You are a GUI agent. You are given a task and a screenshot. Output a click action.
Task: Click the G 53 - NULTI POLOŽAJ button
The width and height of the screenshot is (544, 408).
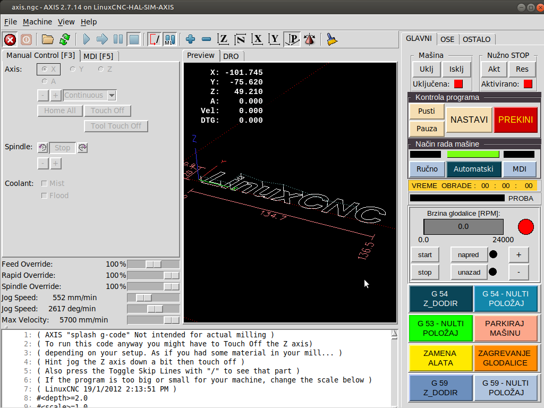pos(440,328)
